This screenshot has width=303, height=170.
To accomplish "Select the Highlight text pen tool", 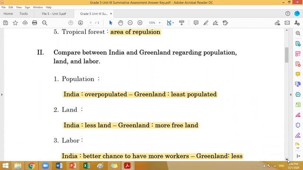I will coord(206,23).
